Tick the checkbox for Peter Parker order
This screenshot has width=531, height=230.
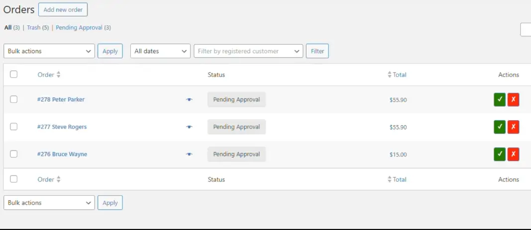pos(14,99)
